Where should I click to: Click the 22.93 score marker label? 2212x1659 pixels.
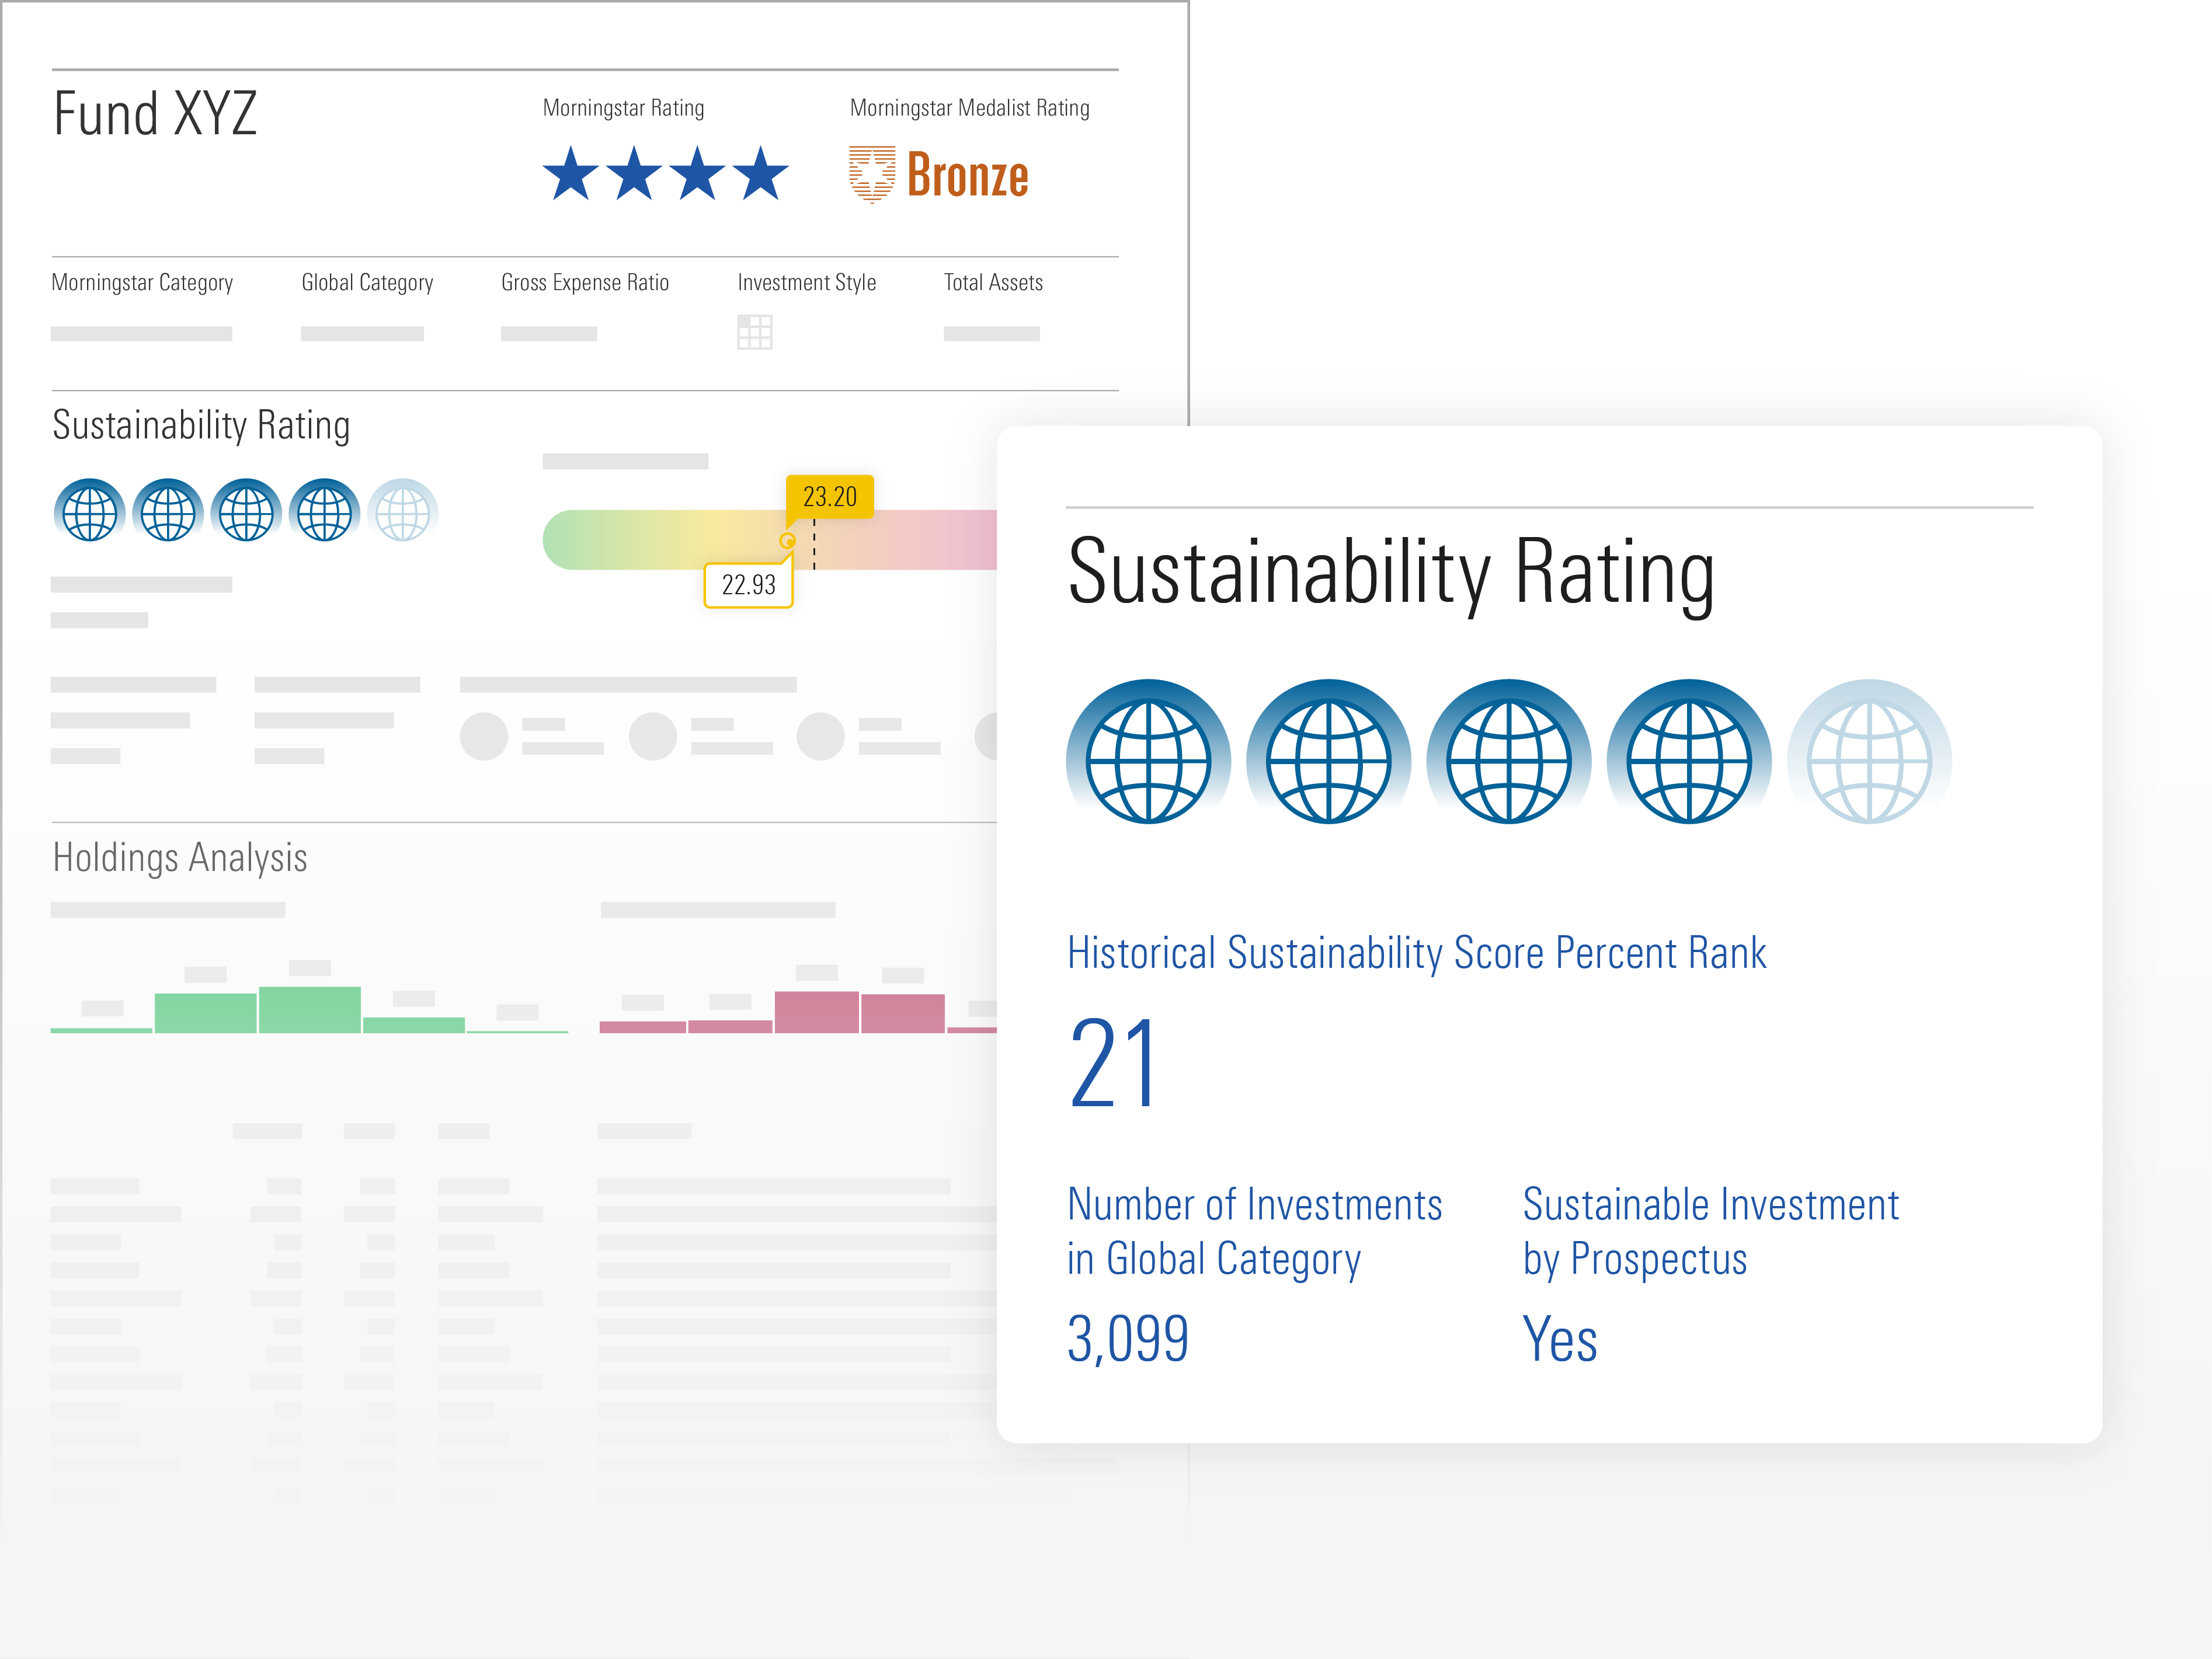748,585
